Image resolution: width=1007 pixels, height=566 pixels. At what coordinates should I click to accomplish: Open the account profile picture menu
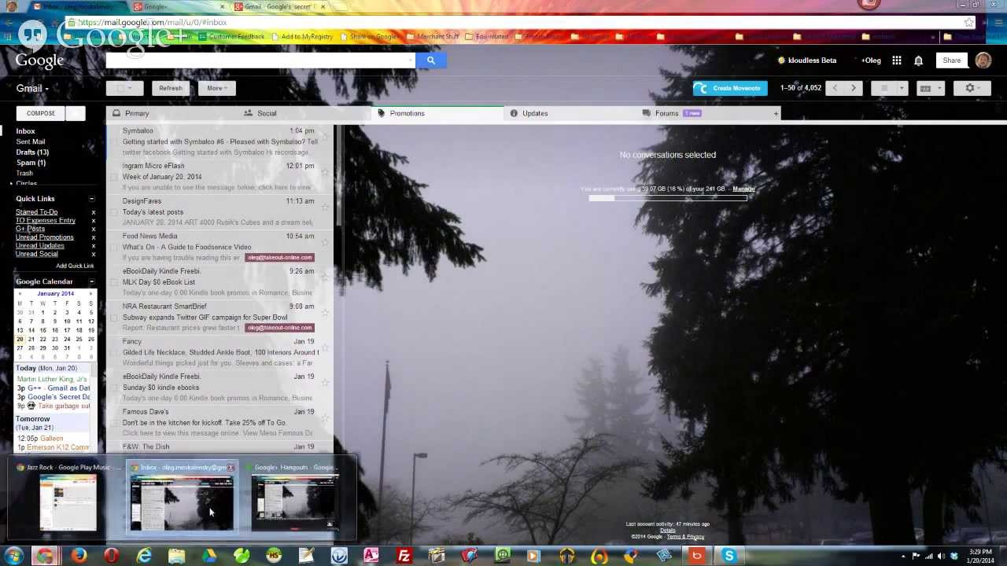983,61
